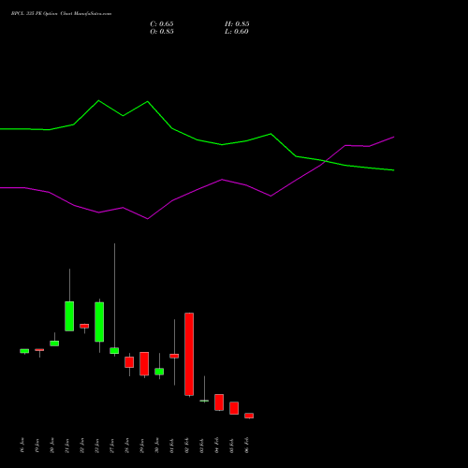Click the chart title text at top left
The height and width of the screenshot is (468, 468).
tap(61, 14)
